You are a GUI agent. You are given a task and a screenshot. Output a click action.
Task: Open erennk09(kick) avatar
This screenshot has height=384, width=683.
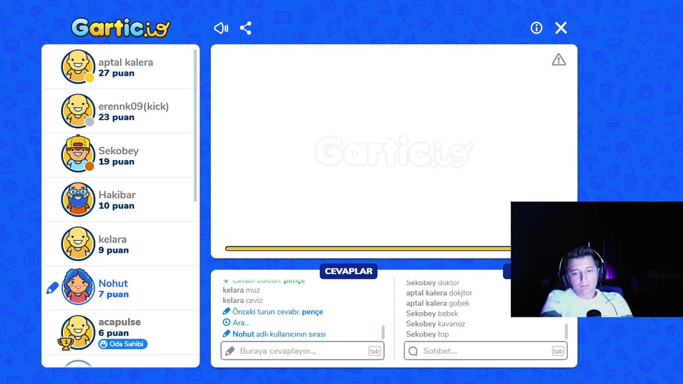click(x=78, y=111)
